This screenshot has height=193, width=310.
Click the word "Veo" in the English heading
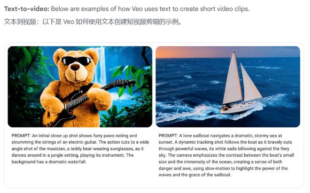[137, 9]
